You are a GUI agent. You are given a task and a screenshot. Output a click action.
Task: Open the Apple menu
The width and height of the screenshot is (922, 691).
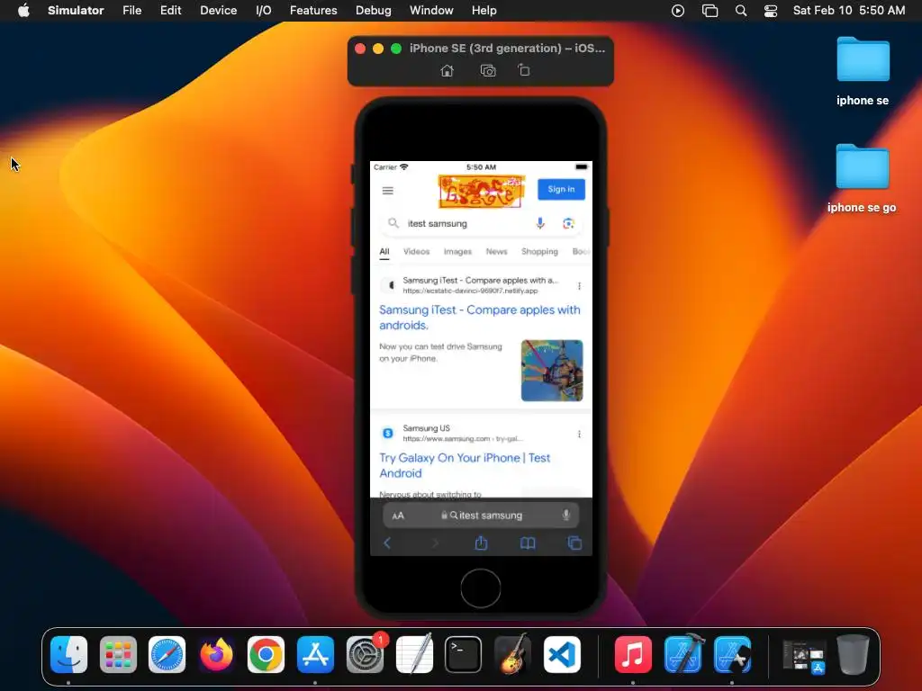(x=23, y=11)
